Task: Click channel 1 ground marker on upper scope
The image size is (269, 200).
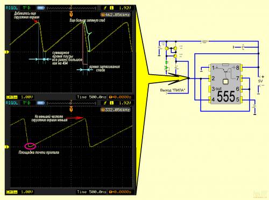Action: (7, 52)
